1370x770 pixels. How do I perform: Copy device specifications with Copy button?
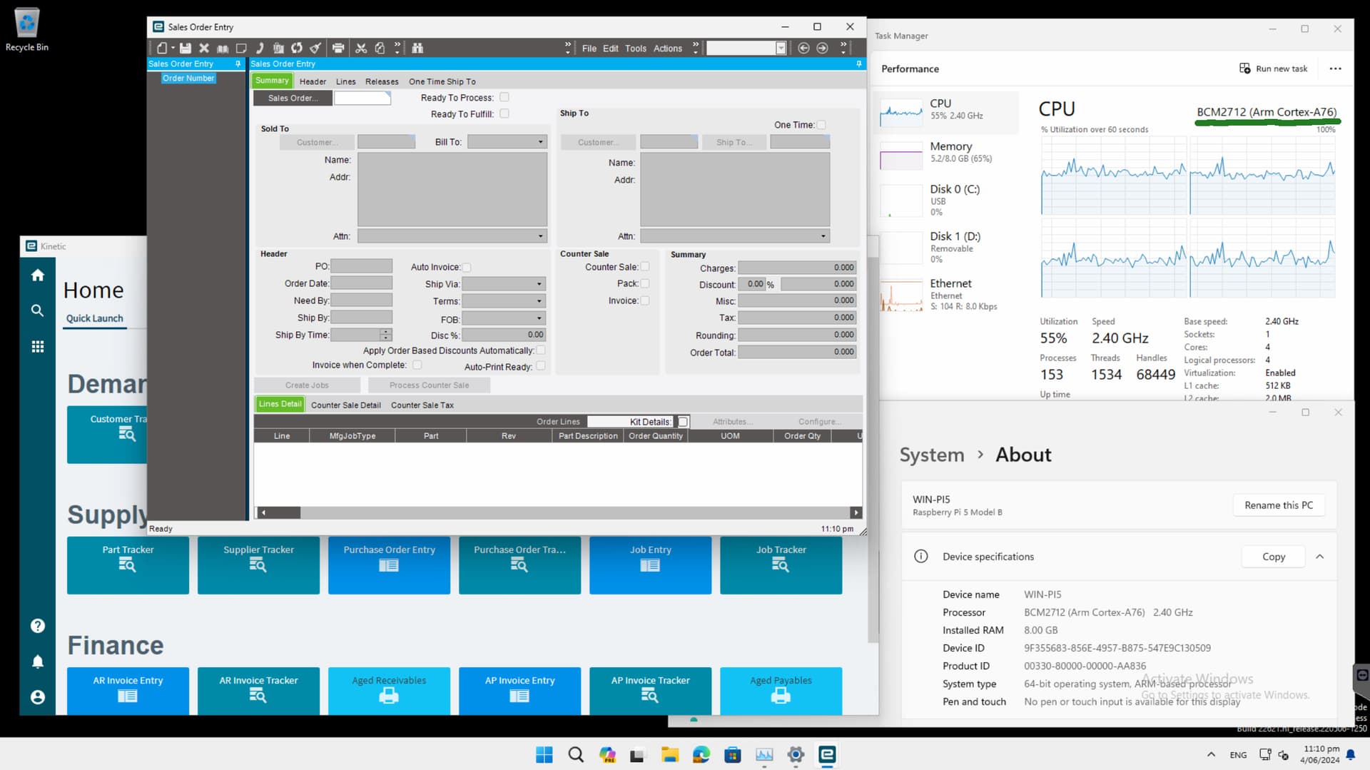click(x=1273, y=557)
